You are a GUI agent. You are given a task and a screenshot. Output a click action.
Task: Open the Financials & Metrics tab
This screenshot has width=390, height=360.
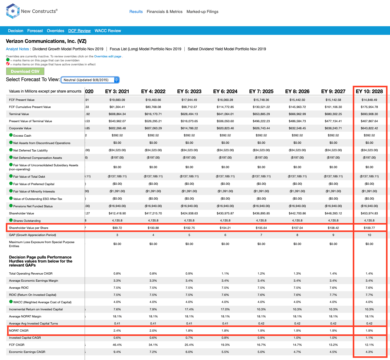165,12
